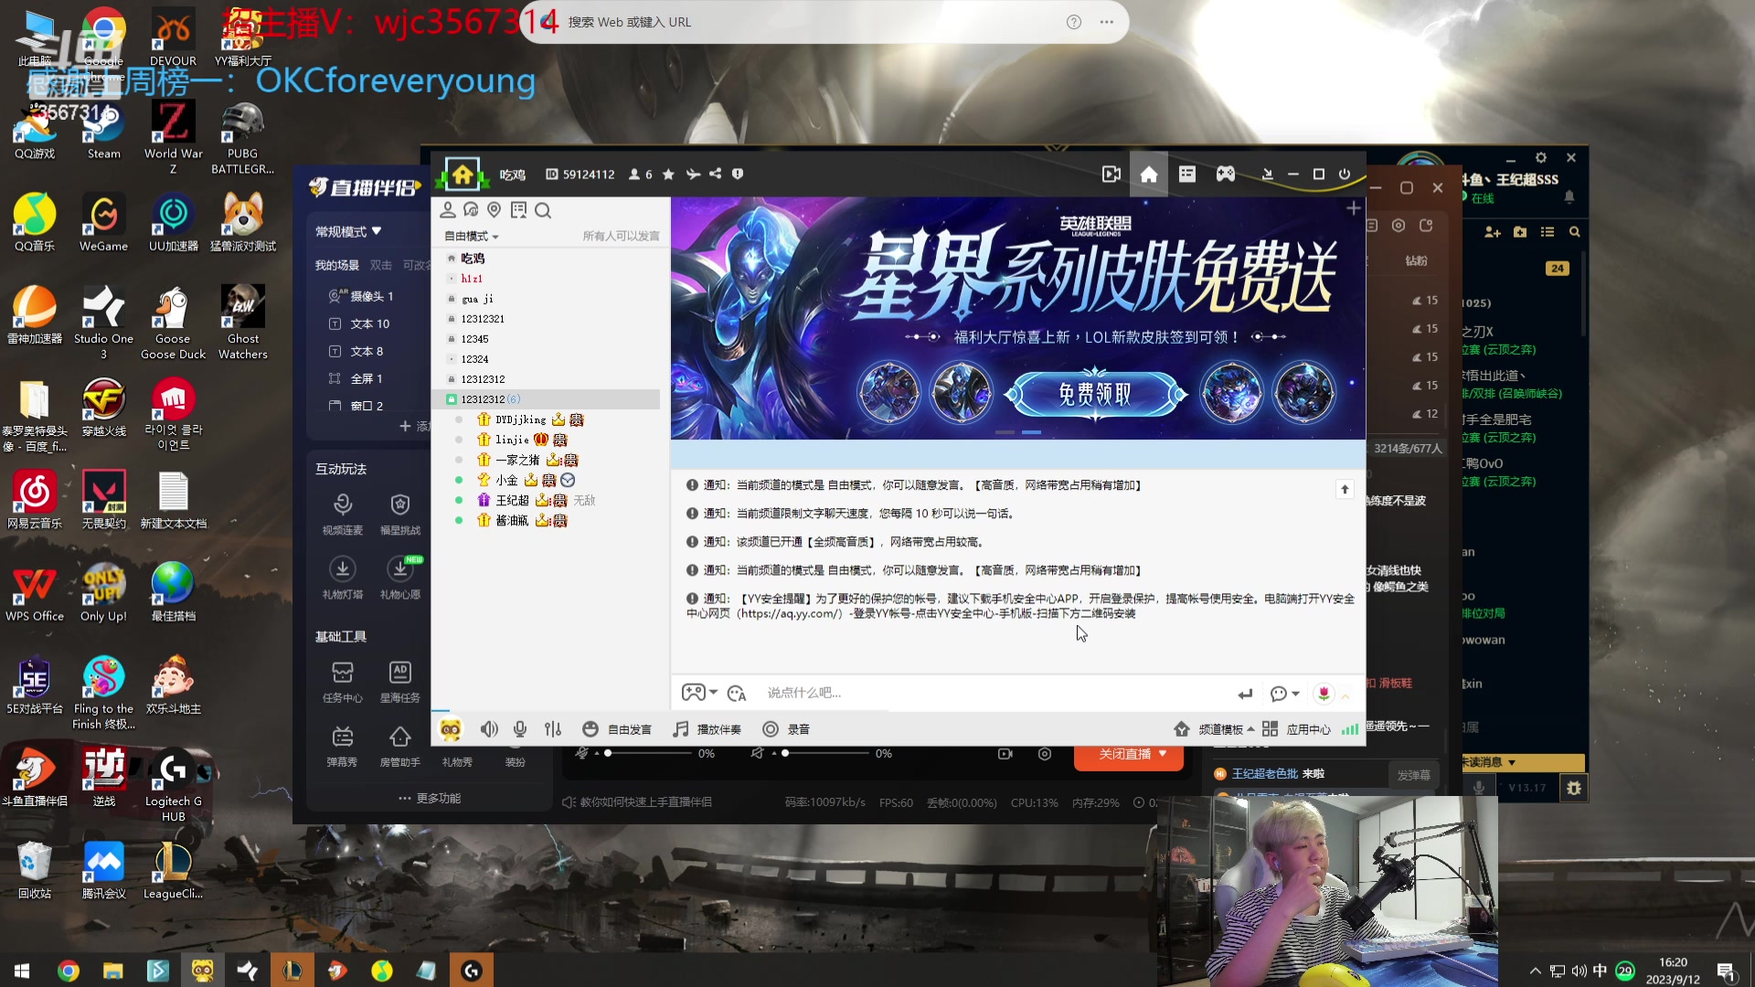Expand the 自由模式 dropdown
1755x987 pixels.
472,236
